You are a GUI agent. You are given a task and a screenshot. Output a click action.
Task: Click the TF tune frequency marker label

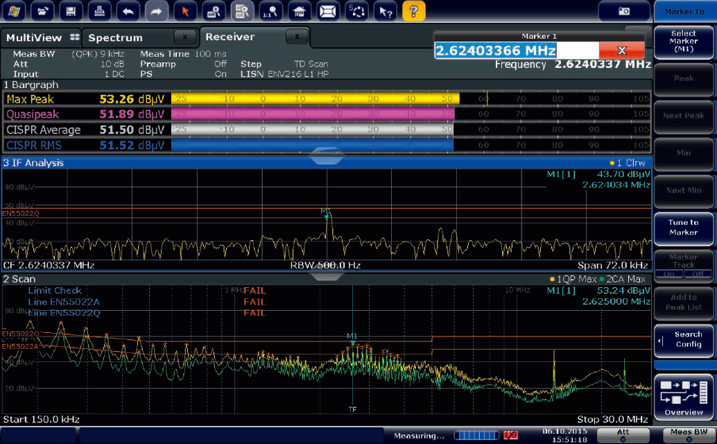click(352, 409)
